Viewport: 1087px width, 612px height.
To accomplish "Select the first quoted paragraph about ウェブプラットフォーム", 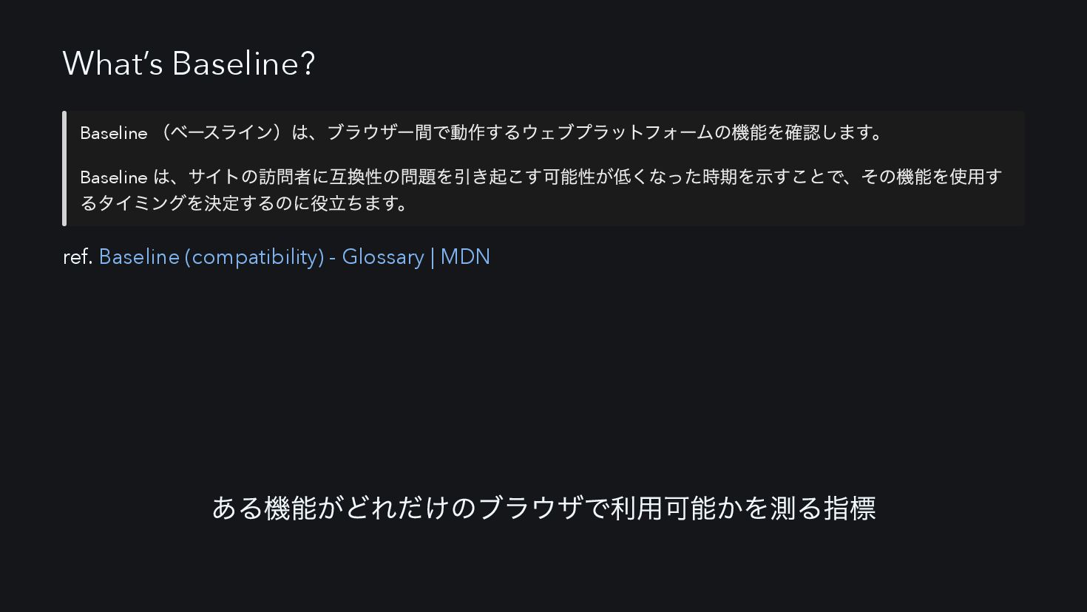I will (481, 133).
